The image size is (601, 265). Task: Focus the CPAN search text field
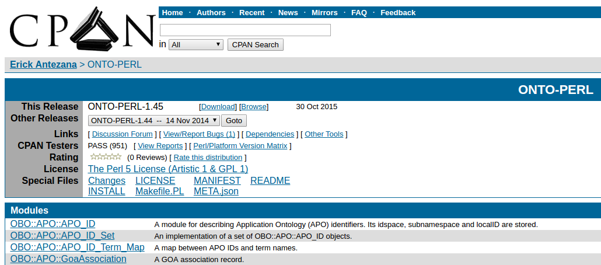coord(245,30)
